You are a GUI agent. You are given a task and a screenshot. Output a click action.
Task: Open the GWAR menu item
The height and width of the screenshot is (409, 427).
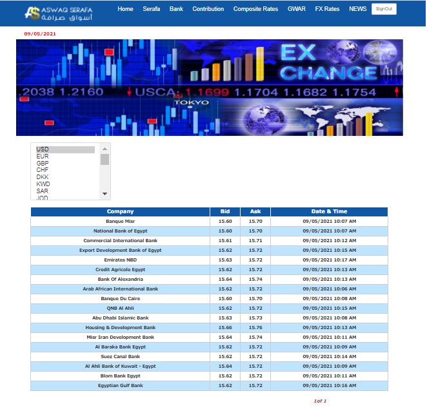coord(297,9)
